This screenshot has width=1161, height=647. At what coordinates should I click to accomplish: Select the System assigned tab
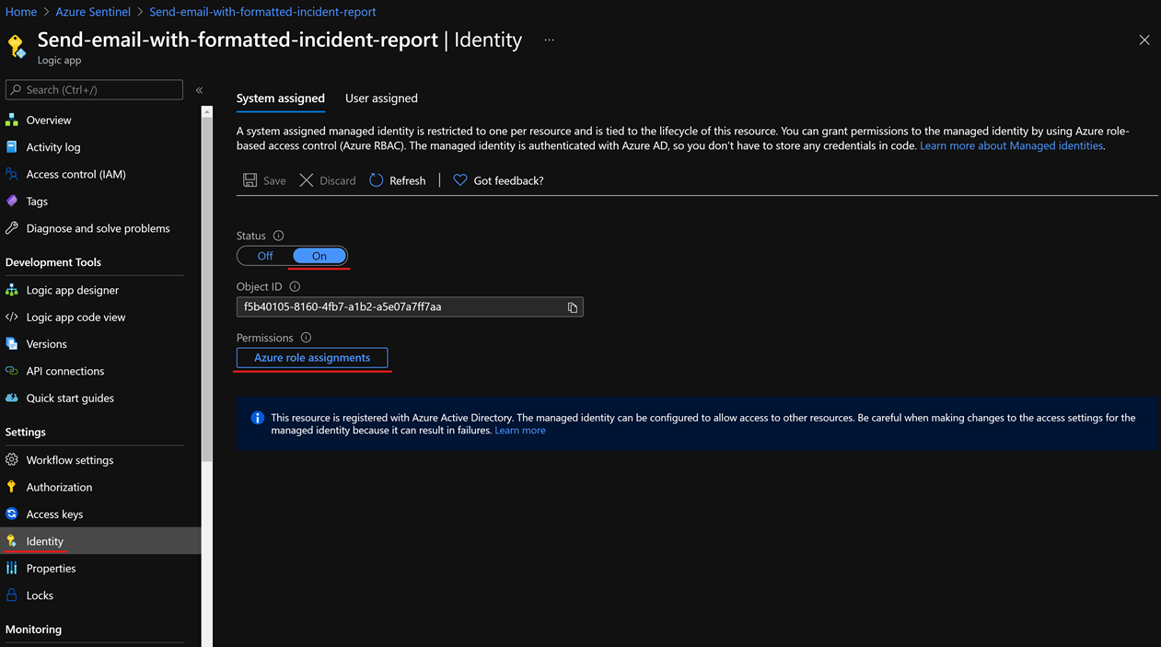coord(280,98)
